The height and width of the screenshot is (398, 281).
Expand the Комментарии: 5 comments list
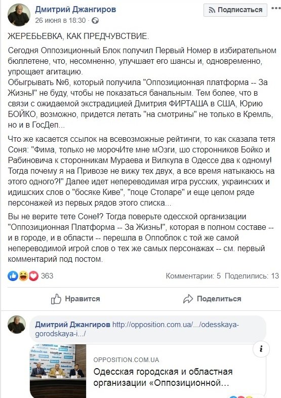click(193, 276)
